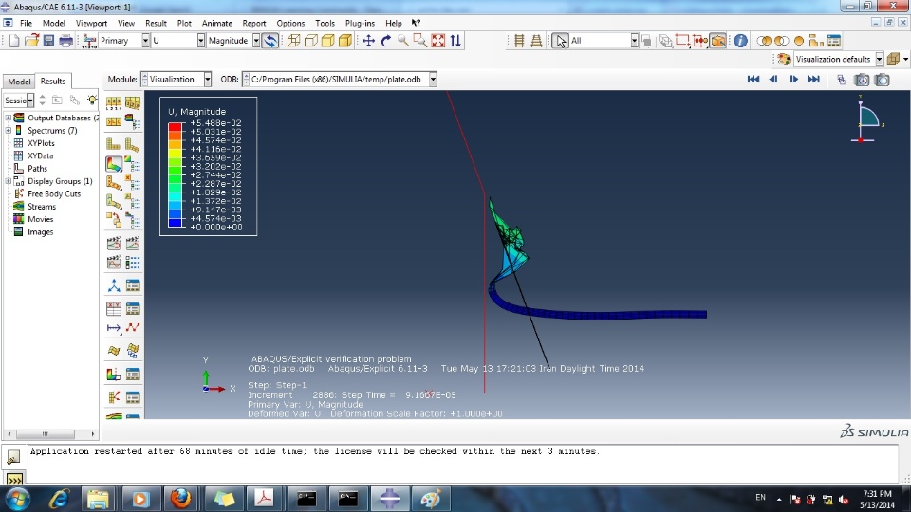
Task: Switch to the Model tab
Action: (x=19, y=82)
